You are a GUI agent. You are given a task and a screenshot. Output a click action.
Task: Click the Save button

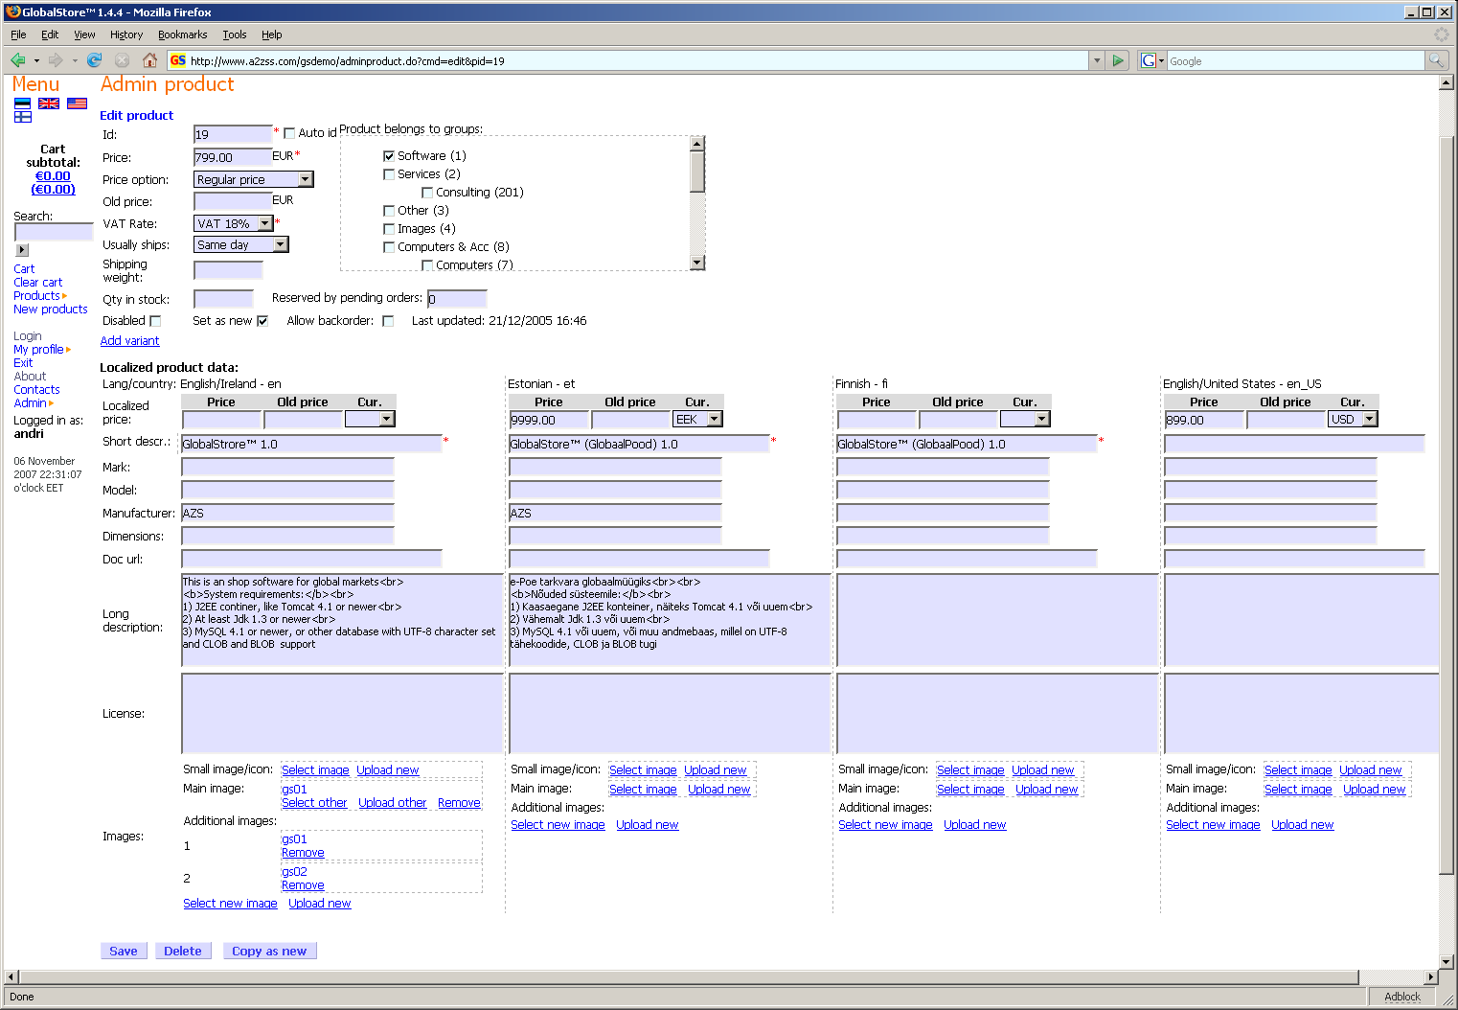pos(124,951)
